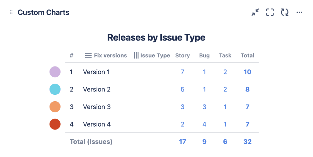Viewport: 313px width, 157px height.
Task: Click the Bug column total 9
Action: click(204, 142)
